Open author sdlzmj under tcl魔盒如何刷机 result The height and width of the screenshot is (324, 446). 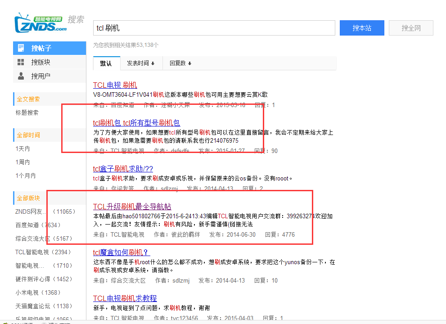pyautogui.click(x=181, y=280)
